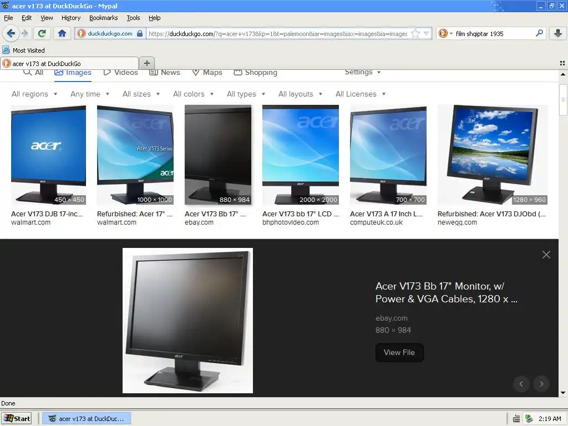The width and height of the screenshot is (568, 426).
Task: Select the 450 × 450 Acer monitor thumbnail
Action: [x=49, y=155]
